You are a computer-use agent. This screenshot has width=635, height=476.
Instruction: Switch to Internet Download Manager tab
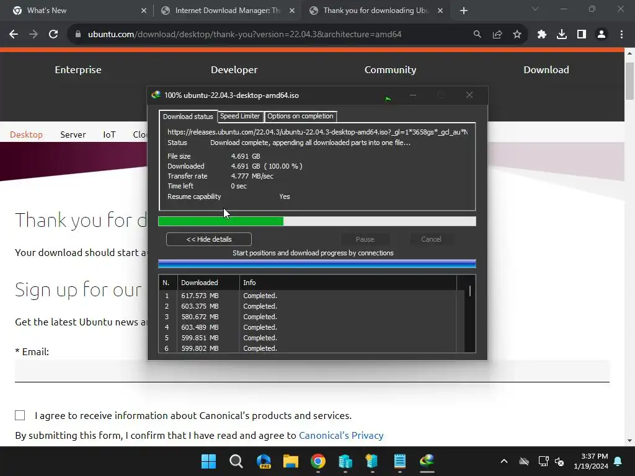point(227,11)
